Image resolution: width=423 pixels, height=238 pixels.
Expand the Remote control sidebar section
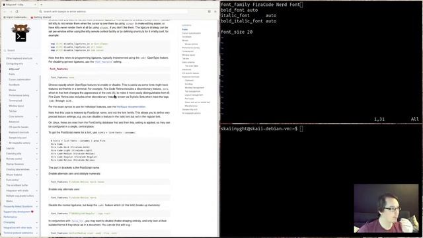click(37, 159)
